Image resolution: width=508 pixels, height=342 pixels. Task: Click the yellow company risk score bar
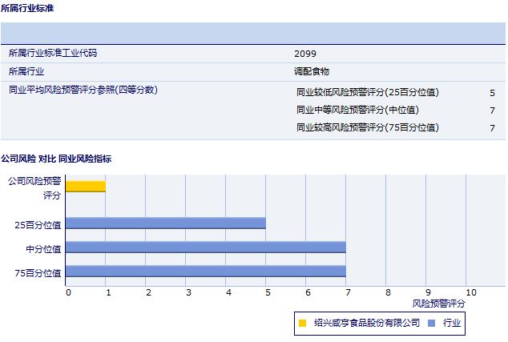(86, 187)
